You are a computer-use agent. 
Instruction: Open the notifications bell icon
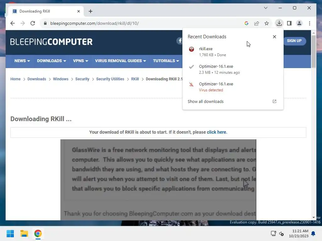313,233
